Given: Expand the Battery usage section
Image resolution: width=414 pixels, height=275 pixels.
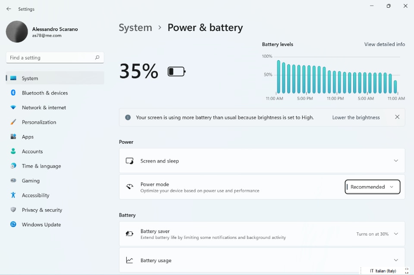Looking at the screenshot, I should (396, 260).
